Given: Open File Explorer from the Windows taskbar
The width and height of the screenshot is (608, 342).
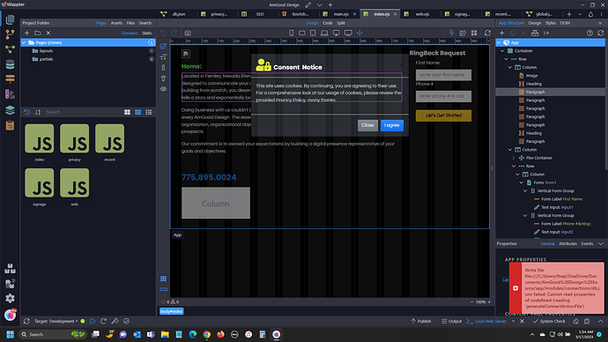Looking at the screenshot, I should click(x=165, y=334).
